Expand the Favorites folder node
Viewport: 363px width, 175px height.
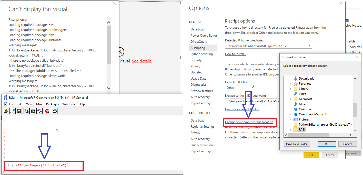290,84
